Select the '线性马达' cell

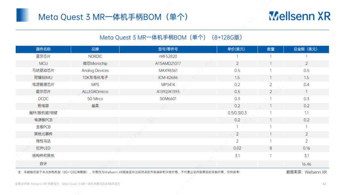43,141
